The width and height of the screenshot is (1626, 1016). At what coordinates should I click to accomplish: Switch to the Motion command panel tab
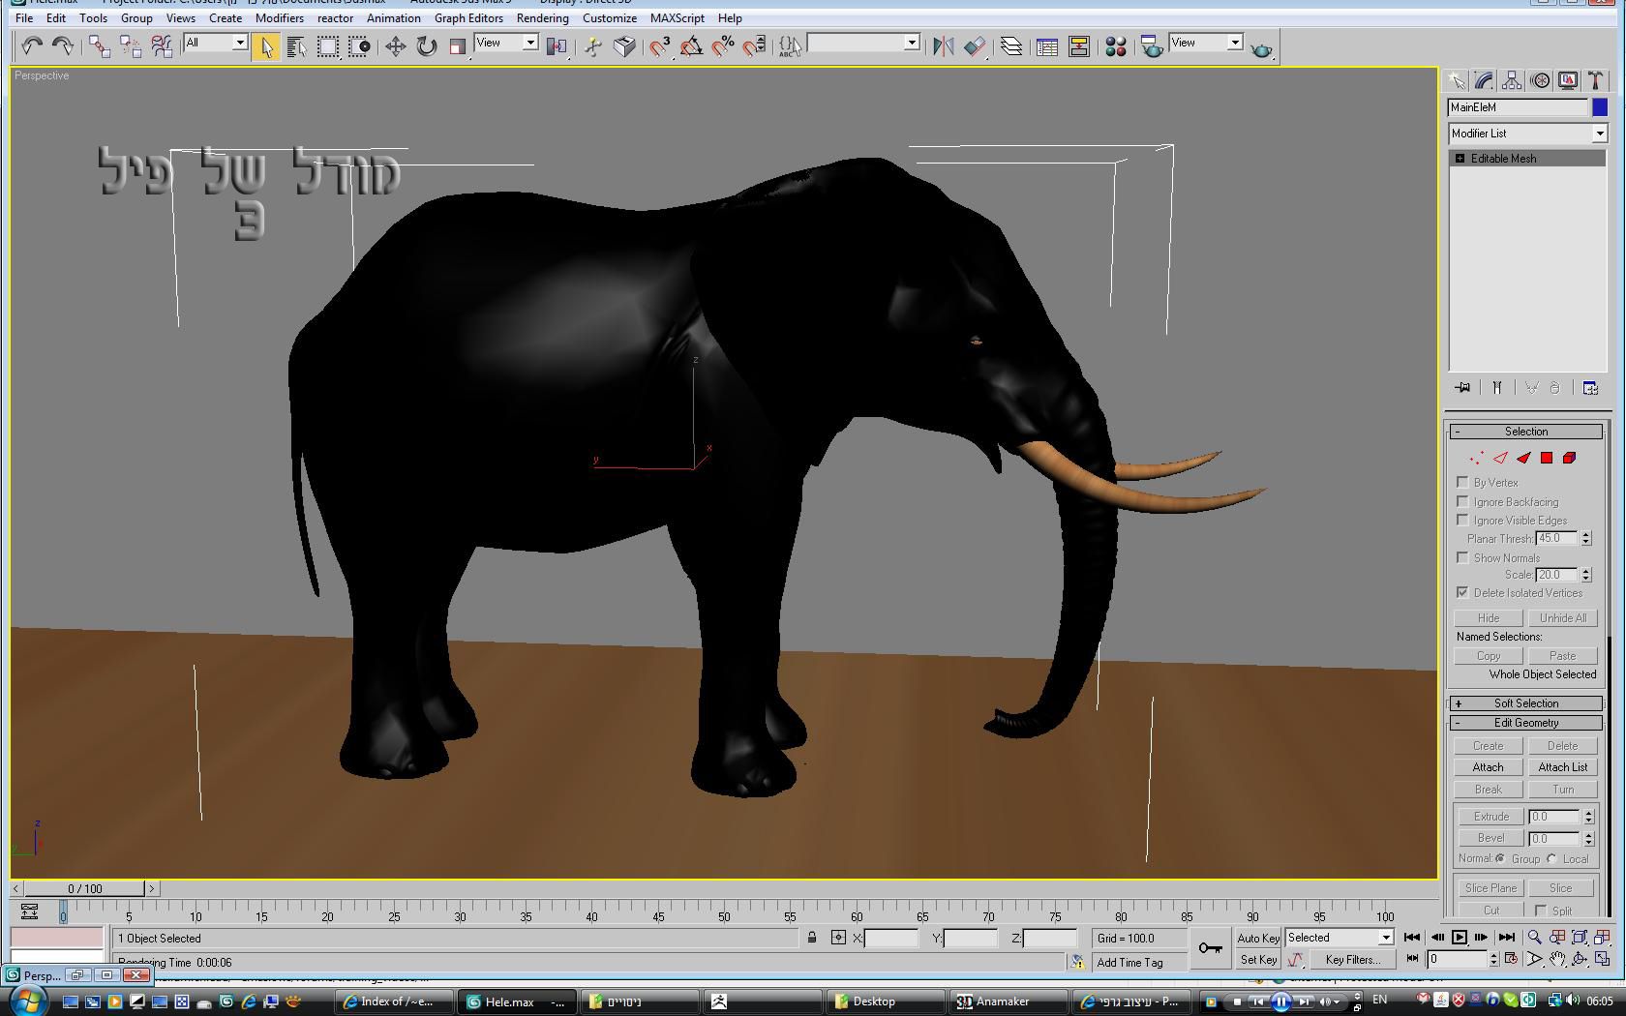[1540, 80]
